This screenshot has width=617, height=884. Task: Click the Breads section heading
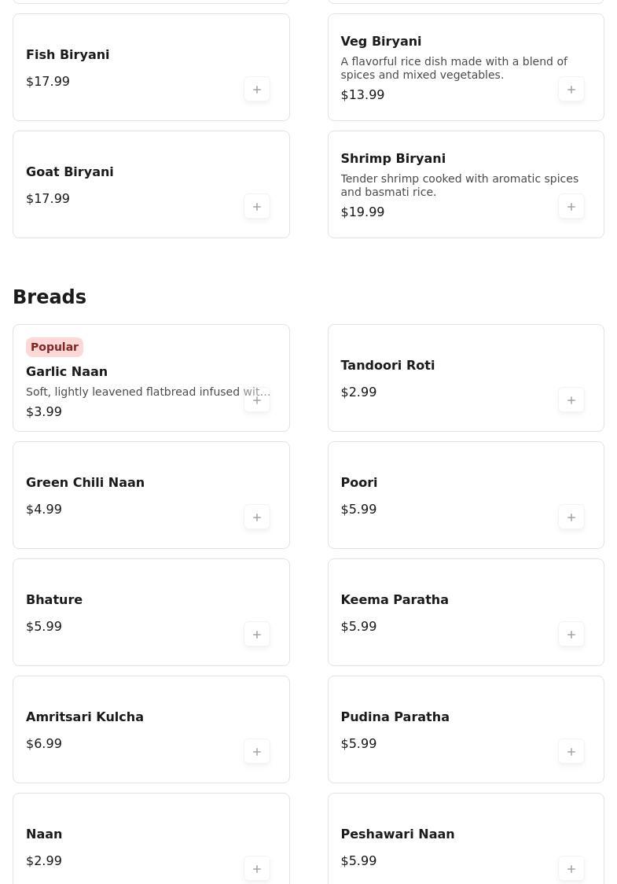click(50, 297)
